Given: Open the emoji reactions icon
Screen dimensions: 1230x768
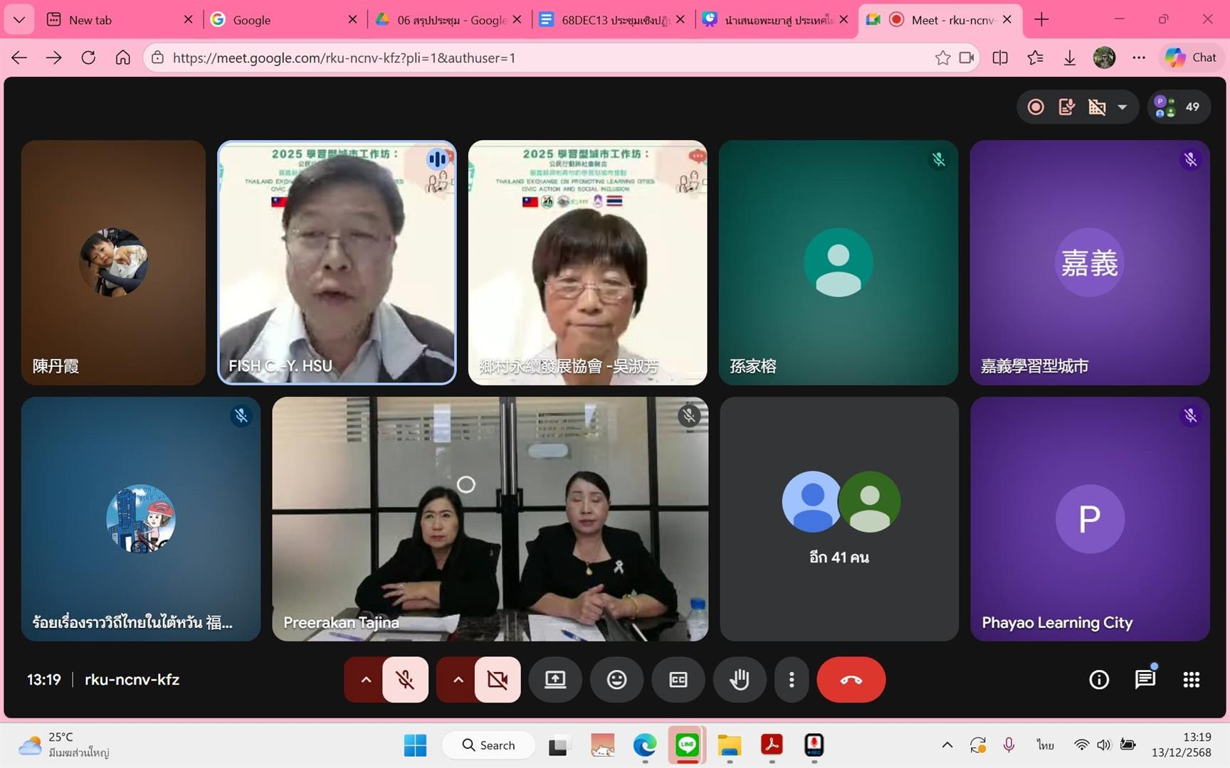Looking at the screenshot, I should pos(616,680).
